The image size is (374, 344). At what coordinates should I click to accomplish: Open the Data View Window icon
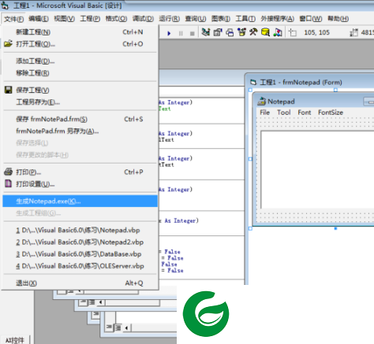(265, 32)
